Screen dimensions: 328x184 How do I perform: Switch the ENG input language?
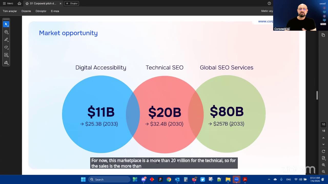click(289, 179)
